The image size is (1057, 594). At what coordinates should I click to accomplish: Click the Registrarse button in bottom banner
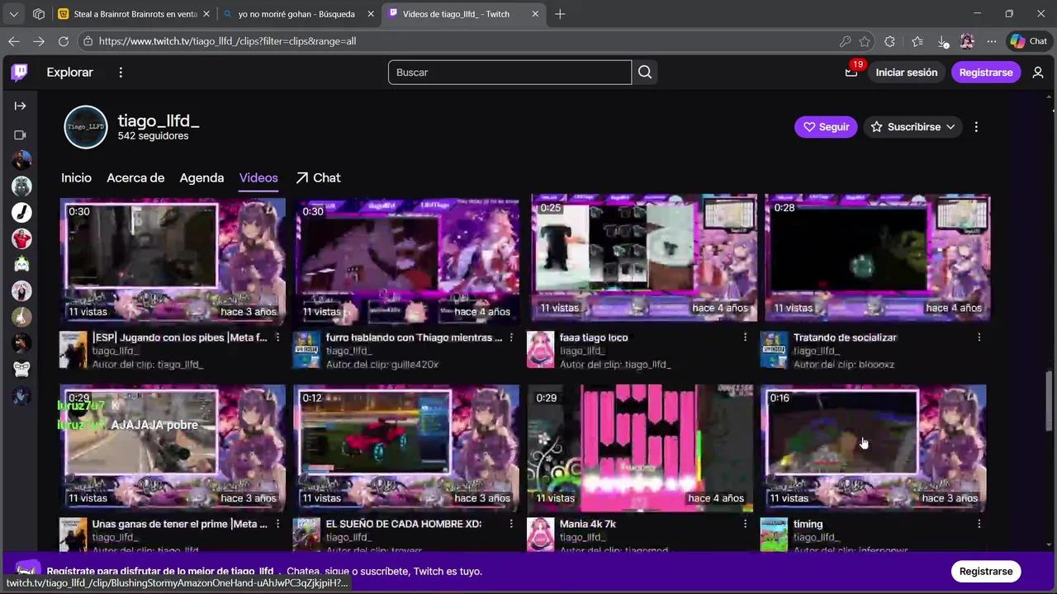point(986,571)
